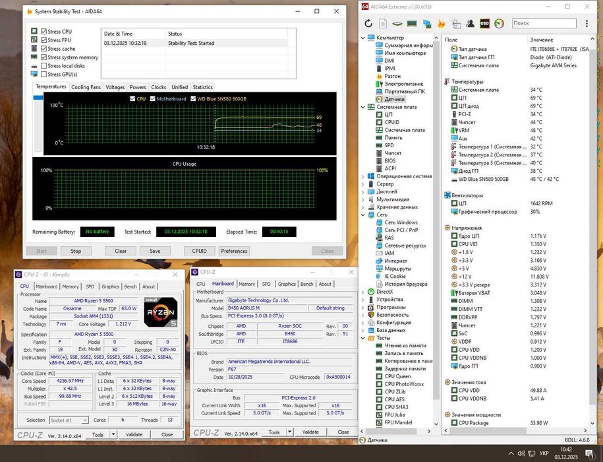
Task: Enable Stress GPU(s) checkbox
Action: [x=44, y=74]
